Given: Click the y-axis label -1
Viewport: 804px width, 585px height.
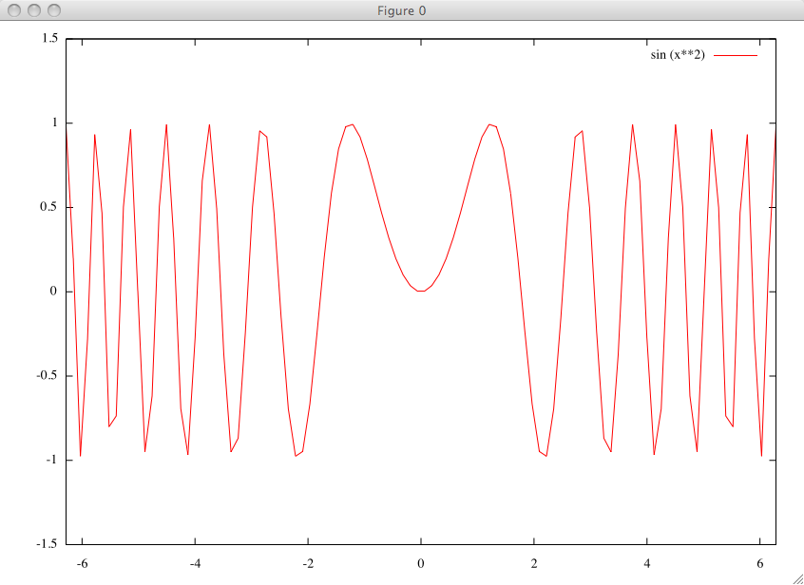Looking at the screenshot, I should (x=51, y=460).
